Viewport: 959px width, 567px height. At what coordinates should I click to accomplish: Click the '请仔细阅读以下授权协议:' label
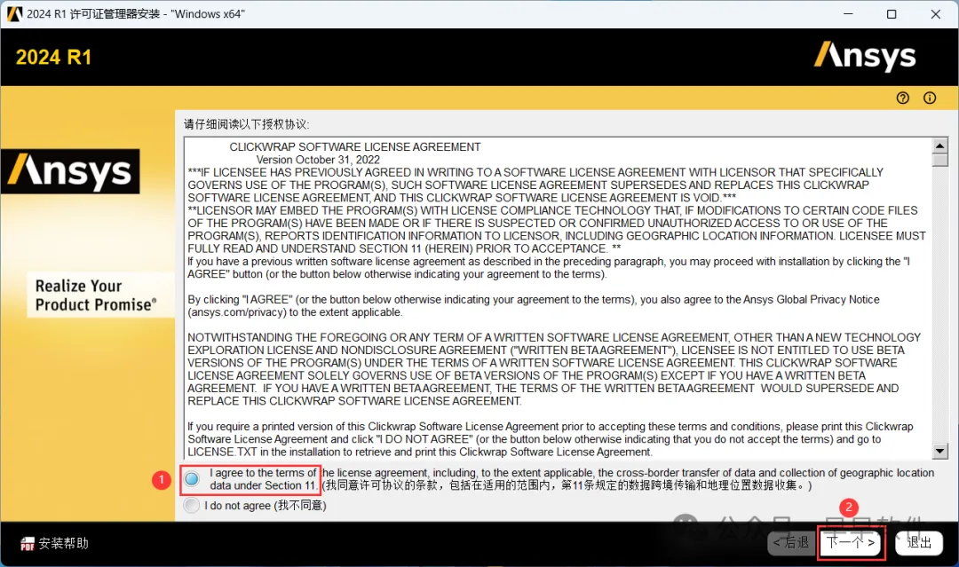click(x=247, y=124)
